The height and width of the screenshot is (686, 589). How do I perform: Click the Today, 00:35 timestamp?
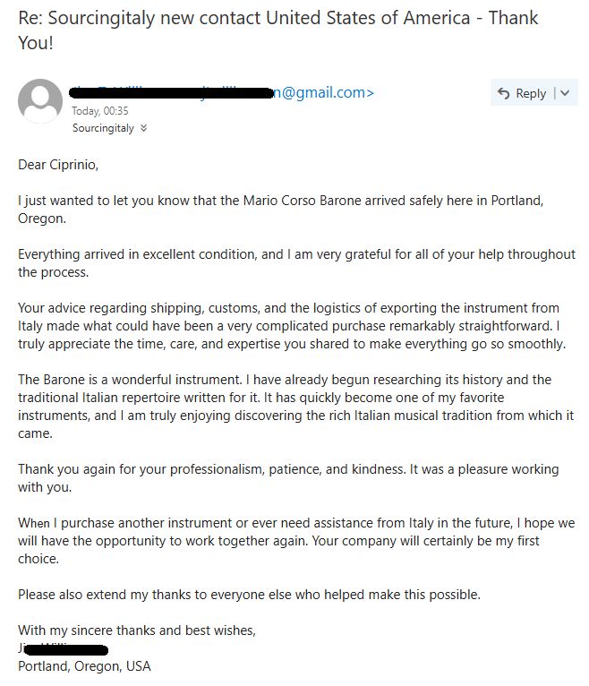(100, 111)
